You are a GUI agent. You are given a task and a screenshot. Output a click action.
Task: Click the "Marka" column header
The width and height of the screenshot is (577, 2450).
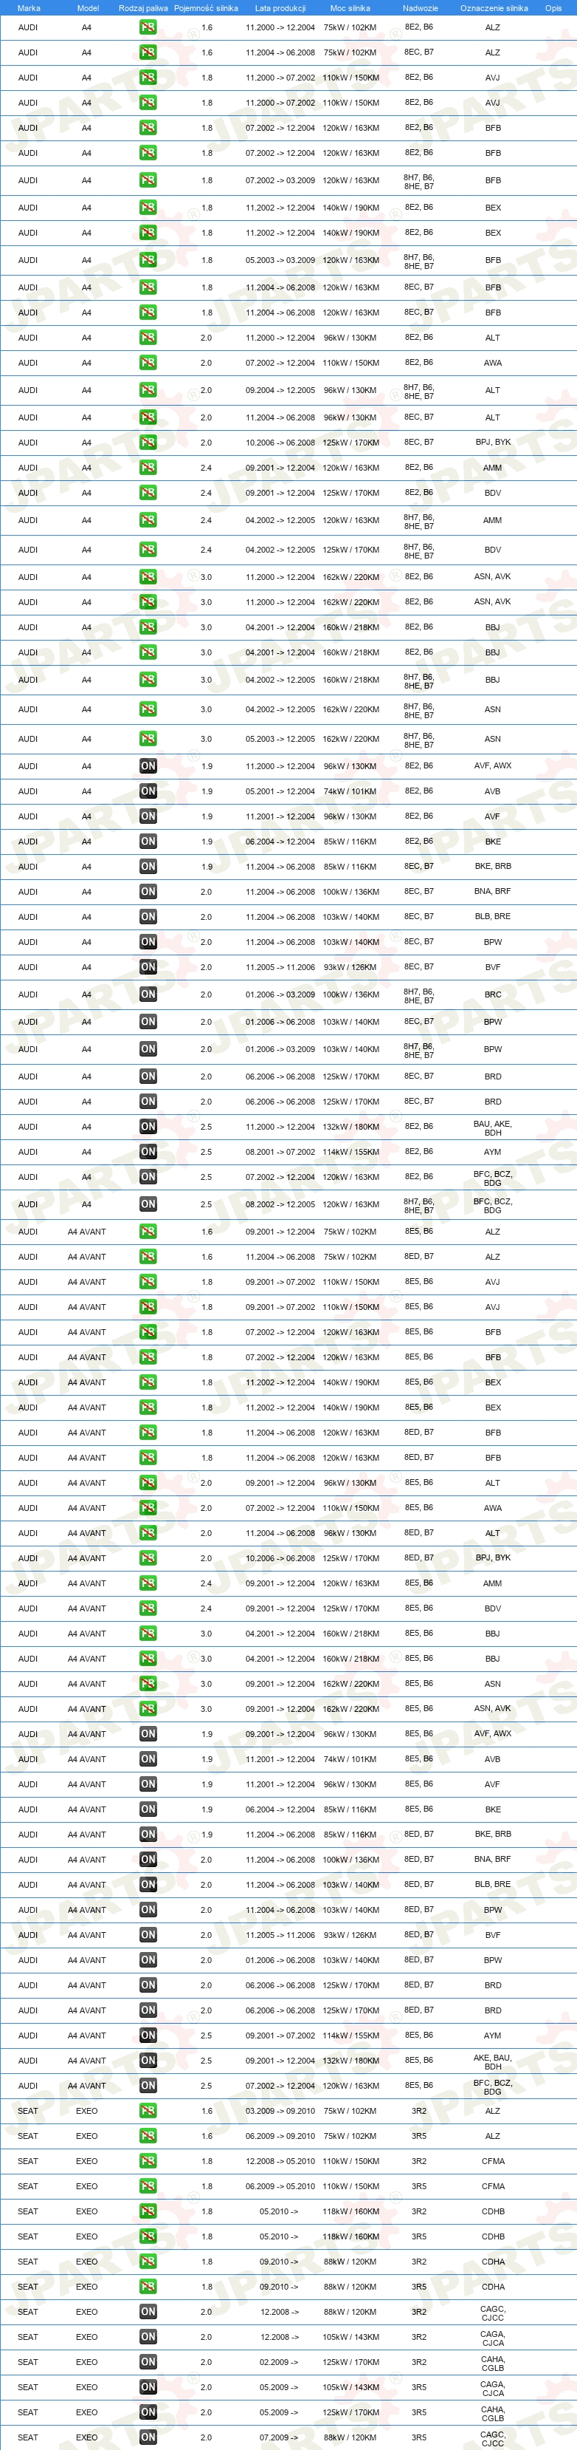(29, 9)
